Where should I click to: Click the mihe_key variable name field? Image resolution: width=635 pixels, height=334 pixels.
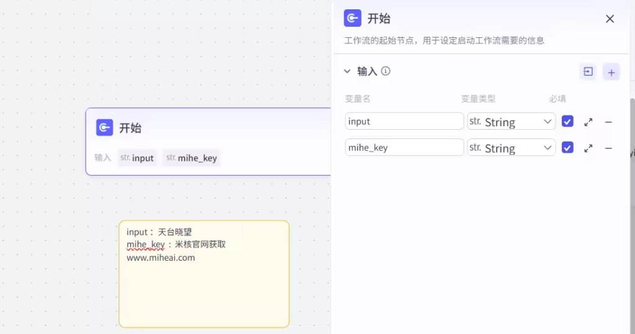[x=404, y=148]
